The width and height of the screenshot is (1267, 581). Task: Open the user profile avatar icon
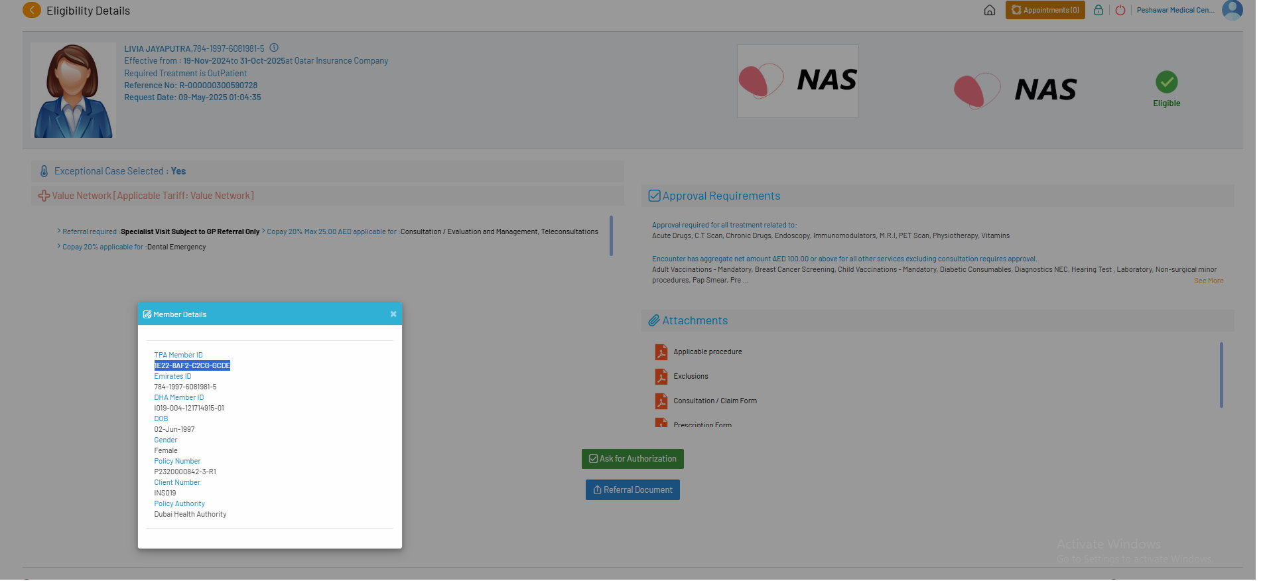coord(1233,10)
